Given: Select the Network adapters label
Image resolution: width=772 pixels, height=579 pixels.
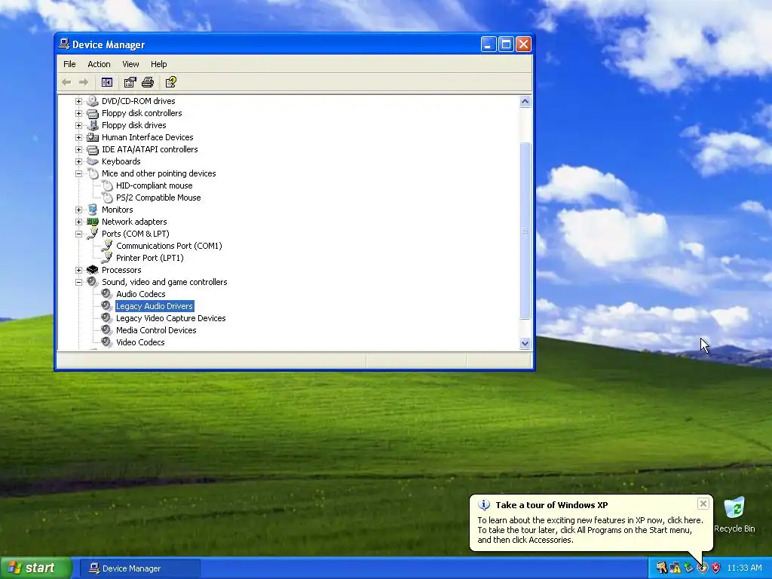Looking at the screenshot, I should [134, 222].
